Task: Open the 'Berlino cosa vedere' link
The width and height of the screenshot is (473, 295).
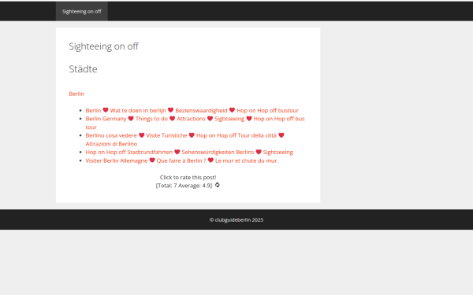Action: tap(184, 140)
